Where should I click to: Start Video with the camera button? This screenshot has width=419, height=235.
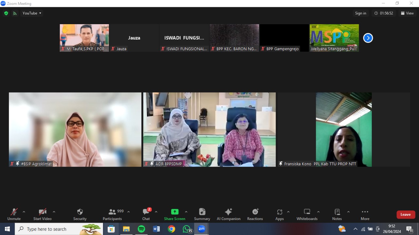tap(42, 214)
